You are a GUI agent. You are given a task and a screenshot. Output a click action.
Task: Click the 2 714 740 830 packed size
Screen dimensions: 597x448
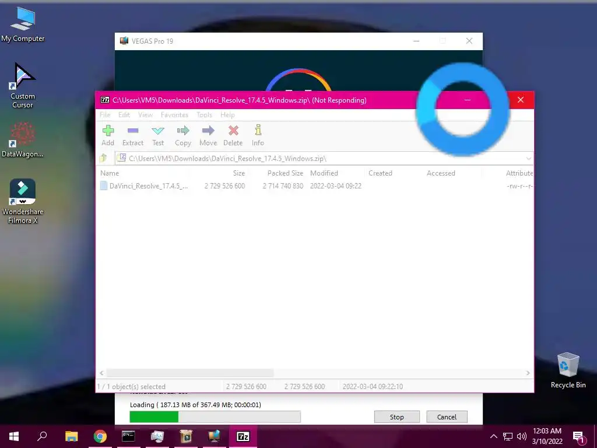pyautogui.click(x=283, y=186)
